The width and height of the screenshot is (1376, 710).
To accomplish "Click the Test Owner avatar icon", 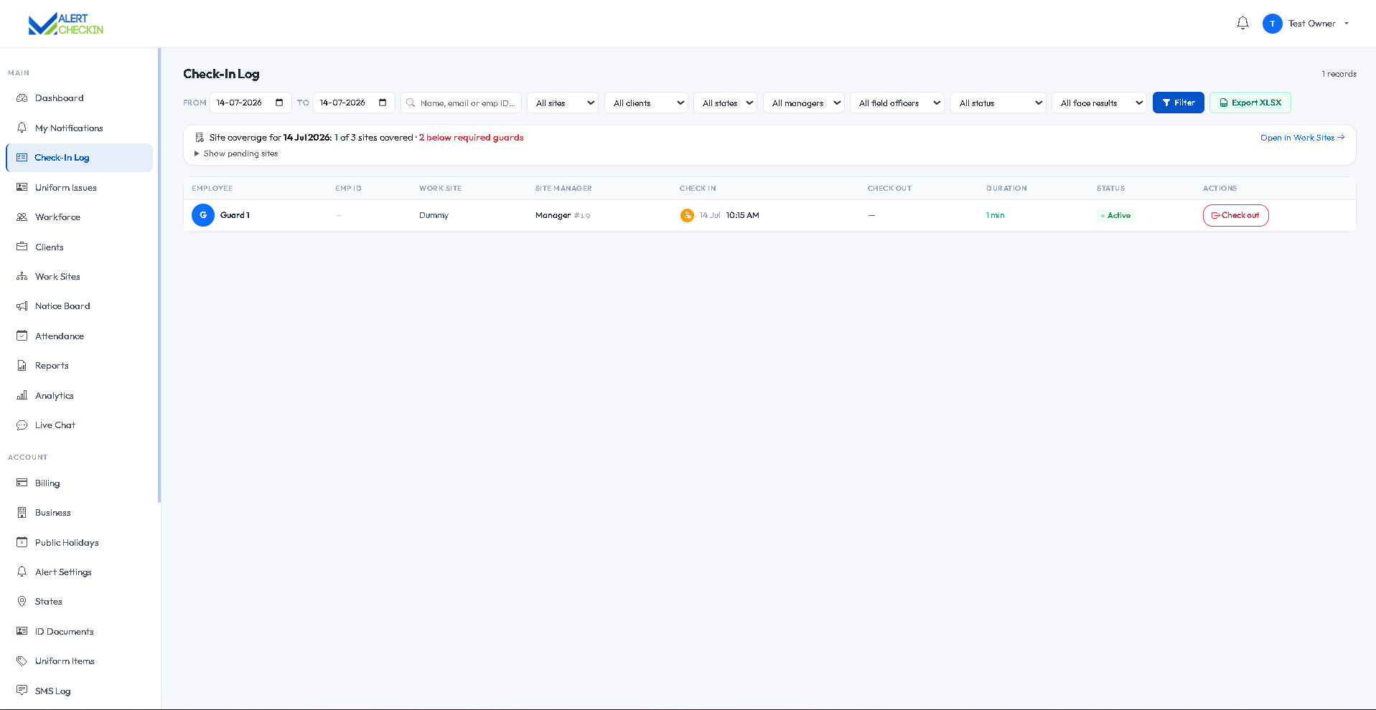I will click(x=1272, y=24).
